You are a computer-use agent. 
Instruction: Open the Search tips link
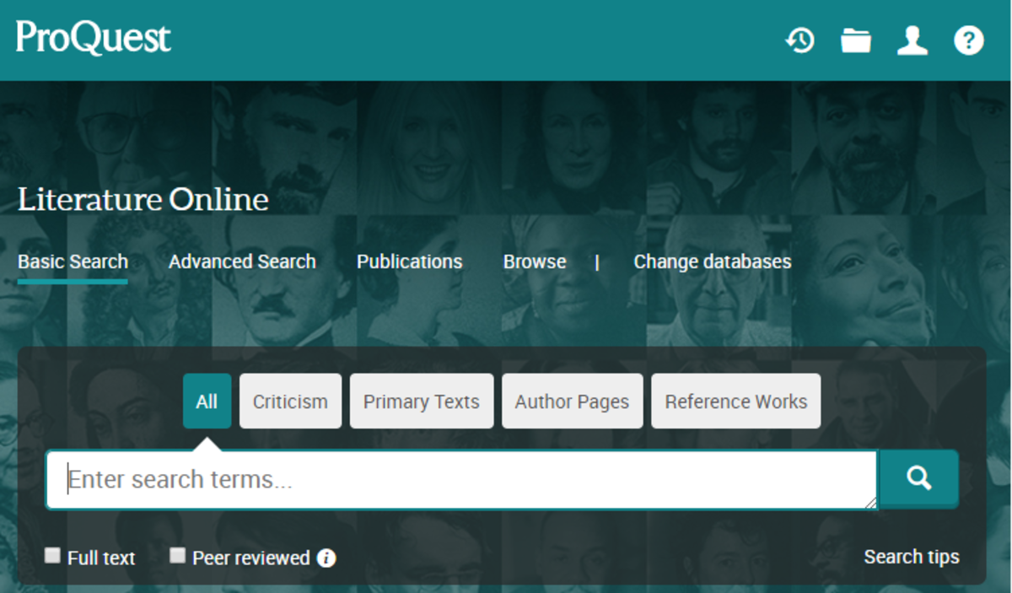click(912, 557)
